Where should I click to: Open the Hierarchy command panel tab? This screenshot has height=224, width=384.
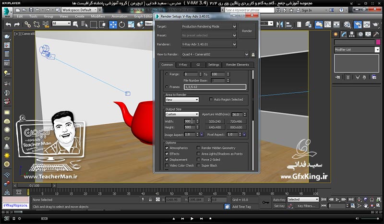(352, 34)
